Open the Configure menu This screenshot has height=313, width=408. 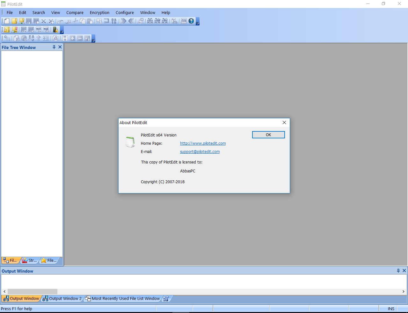(x=125, y=12)
